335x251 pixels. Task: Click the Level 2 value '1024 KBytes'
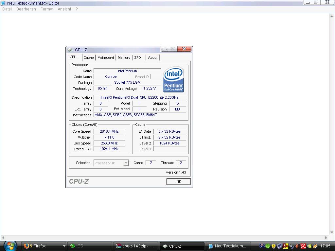pos(170,143)
